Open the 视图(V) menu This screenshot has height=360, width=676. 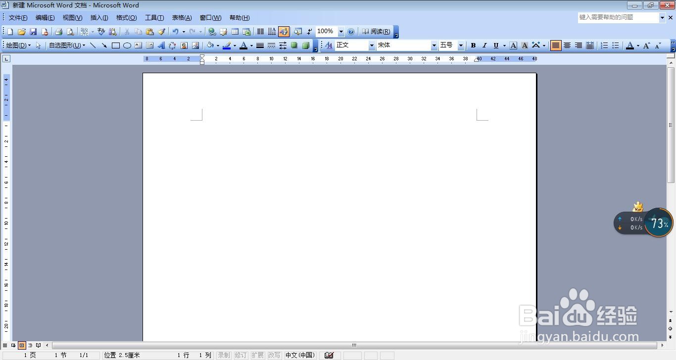(72, 18)
